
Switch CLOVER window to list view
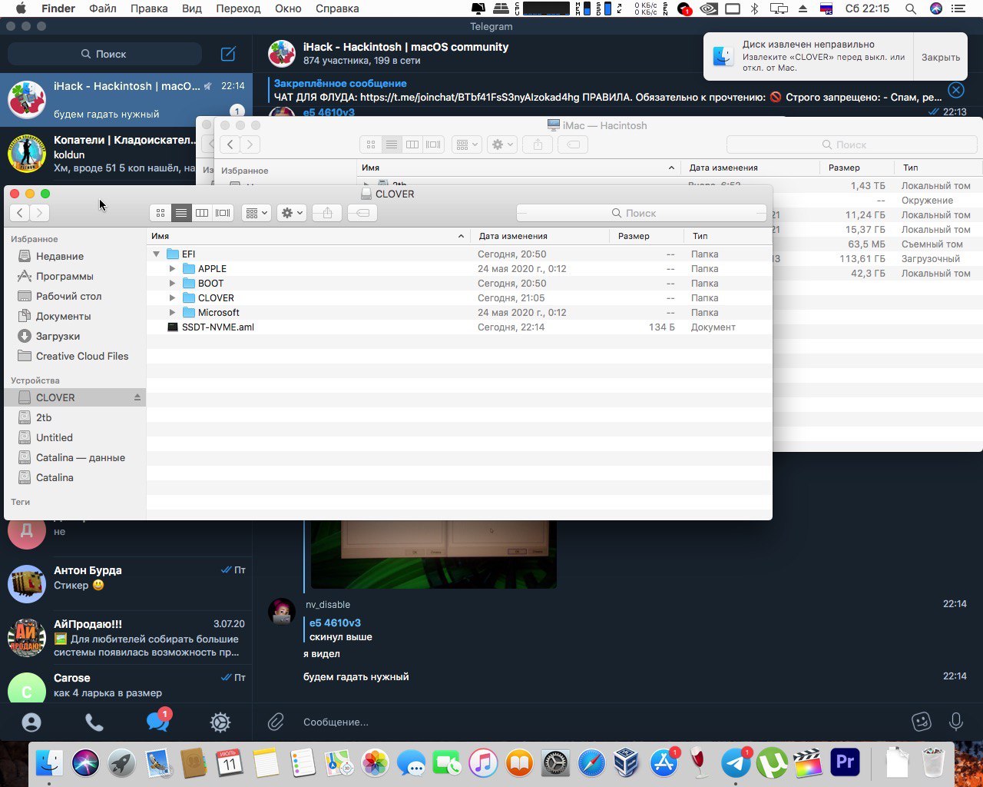tap(180, 213)
